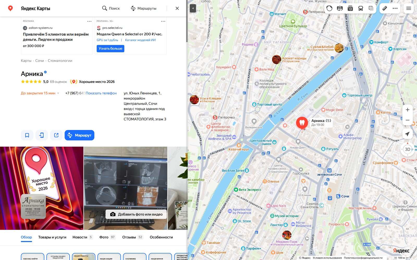Screen dimensions: 417x260
Task: Toggle the traffic layer icon
Action: click(329, 8)
